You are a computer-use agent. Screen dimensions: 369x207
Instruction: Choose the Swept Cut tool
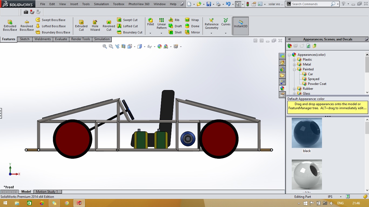[127, 20]
